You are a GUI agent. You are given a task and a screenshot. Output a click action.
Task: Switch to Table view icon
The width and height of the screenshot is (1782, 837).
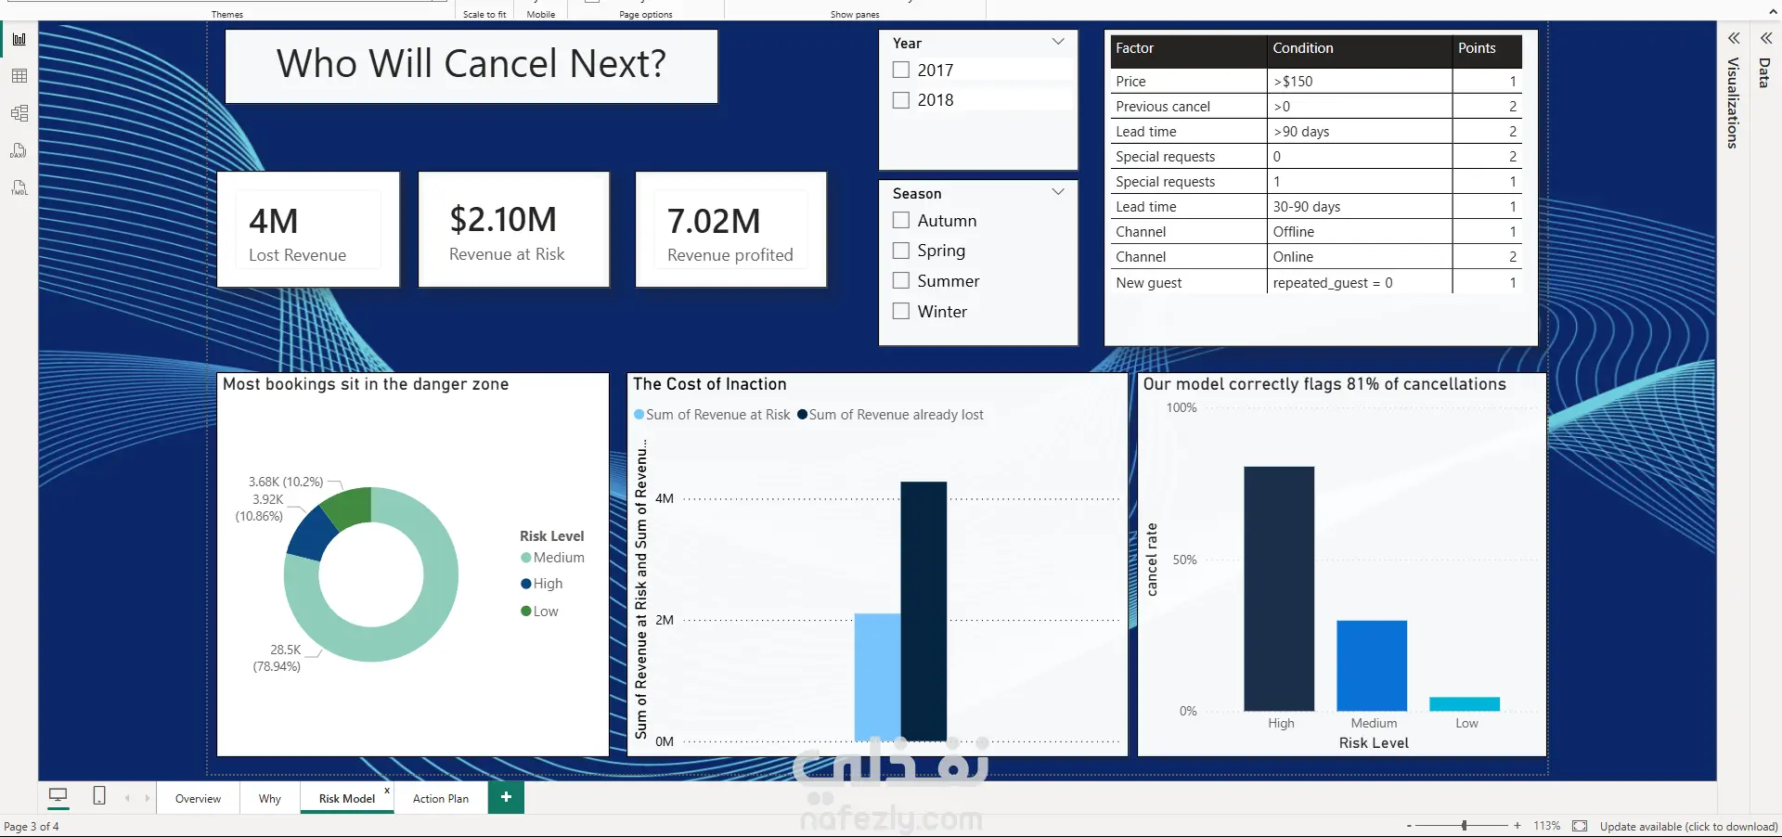[x=19, y=76]
